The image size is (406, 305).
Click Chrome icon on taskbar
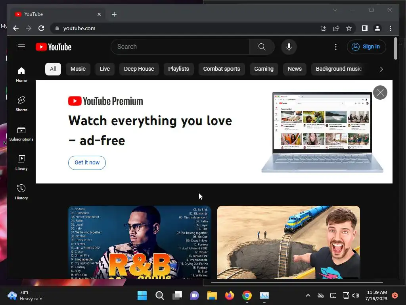click(247, 295)
